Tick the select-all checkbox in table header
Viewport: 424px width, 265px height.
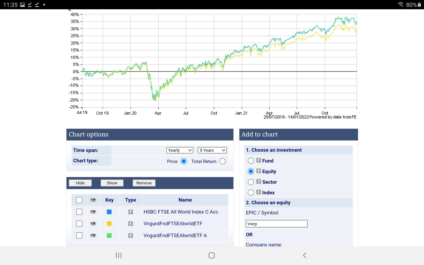point(79,200)
